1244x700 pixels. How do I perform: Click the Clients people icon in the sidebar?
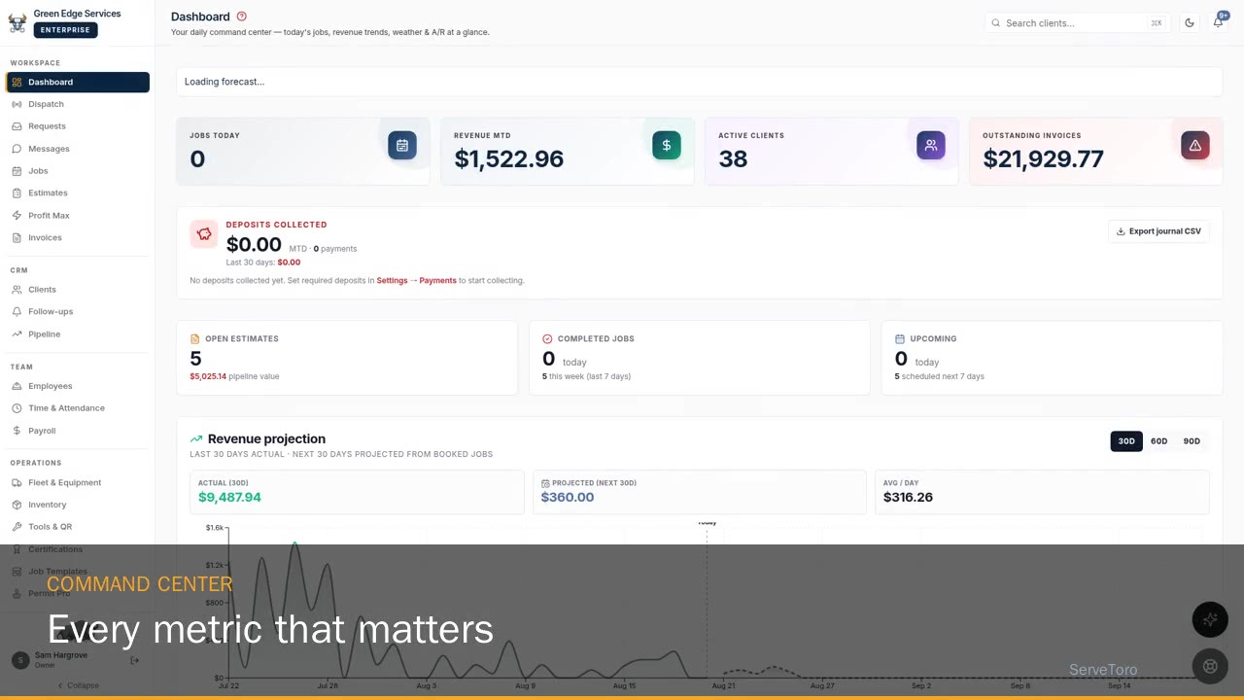17,290
